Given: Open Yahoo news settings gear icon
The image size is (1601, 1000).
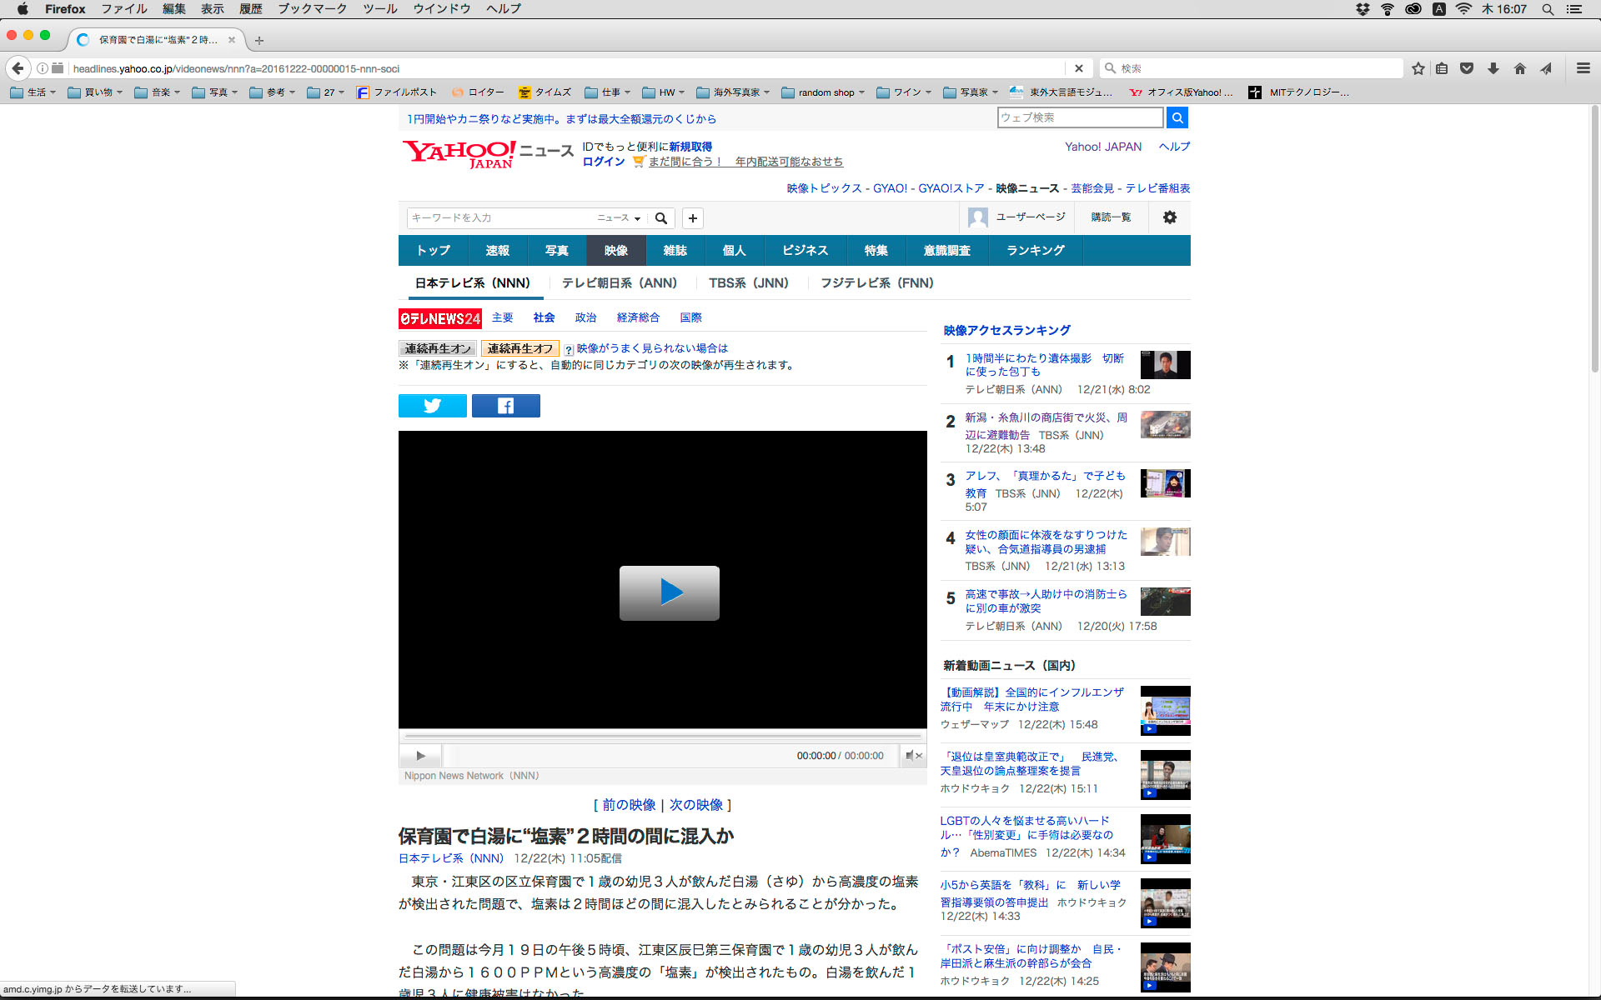Looking at the screenshot, I should [x=1169, y=217].
